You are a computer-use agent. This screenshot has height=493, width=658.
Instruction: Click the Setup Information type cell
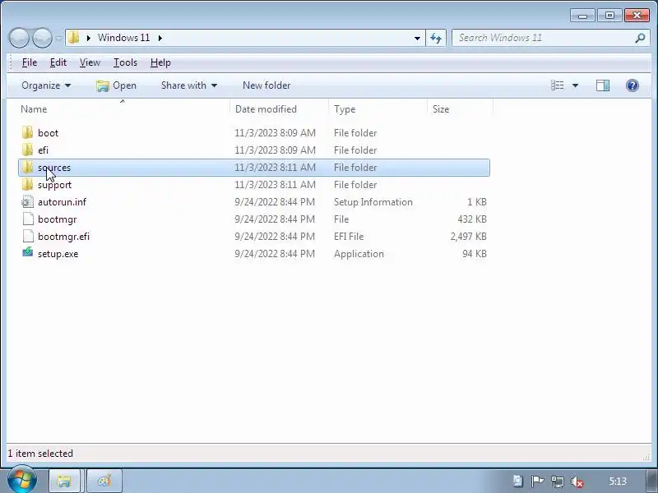(x=373, y=202)
